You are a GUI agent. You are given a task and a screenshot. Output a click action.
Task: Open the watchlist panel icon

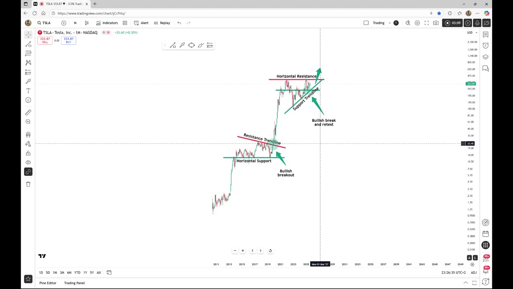(485, 35)
